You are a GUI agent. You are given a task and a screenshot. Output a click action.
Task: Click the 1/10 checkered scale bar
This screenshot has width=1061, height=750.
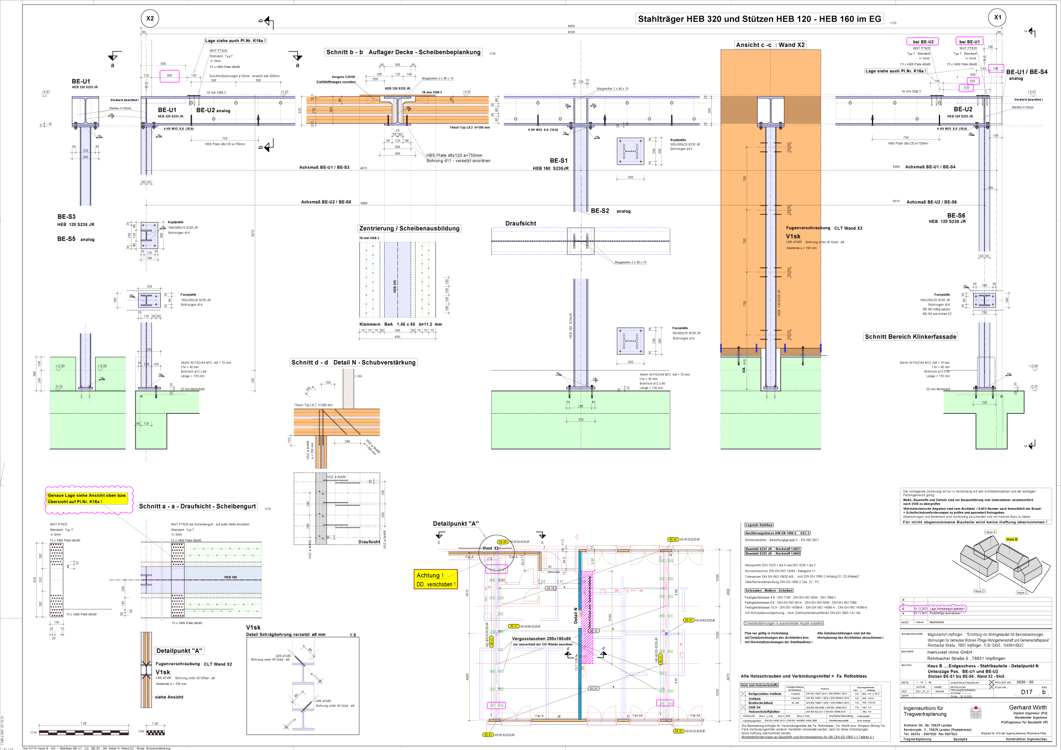coord(83,732)
